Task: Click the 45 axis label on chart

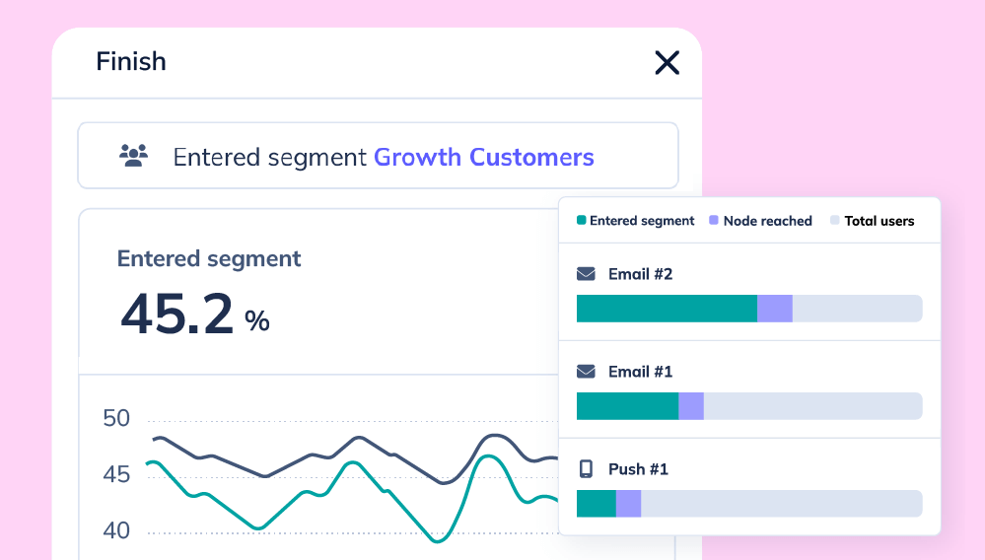Action: tap(116, 474)
